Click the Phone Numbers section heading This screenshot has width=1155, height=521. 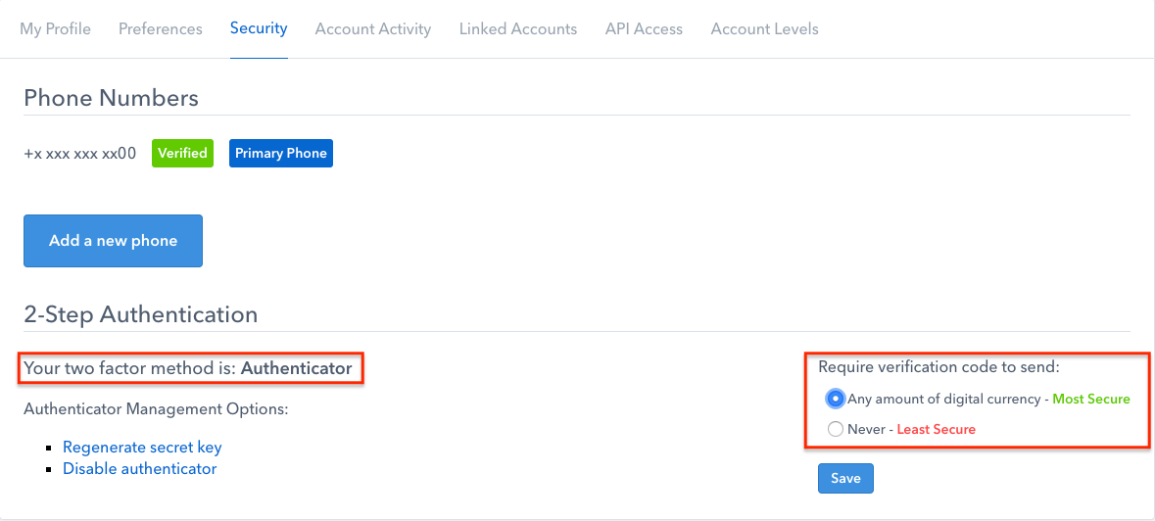click(112, 98)
